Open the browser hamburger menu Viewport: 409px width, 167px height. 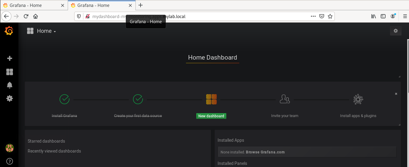tap(405, 16)
